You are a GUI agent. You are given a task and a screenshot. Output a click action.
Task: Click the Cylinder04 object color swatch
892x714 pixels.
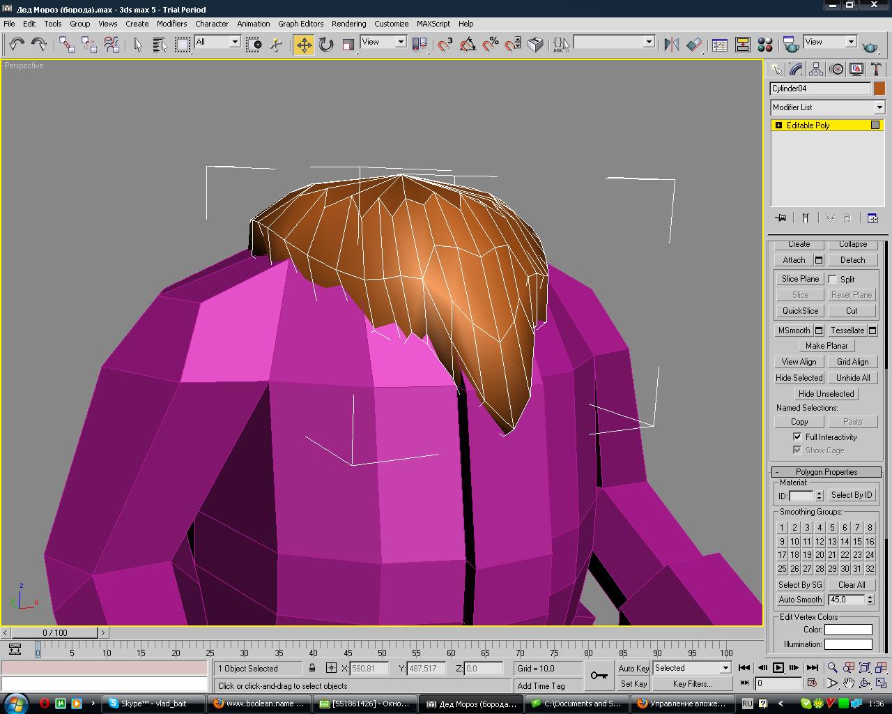[x=879, y=89]
